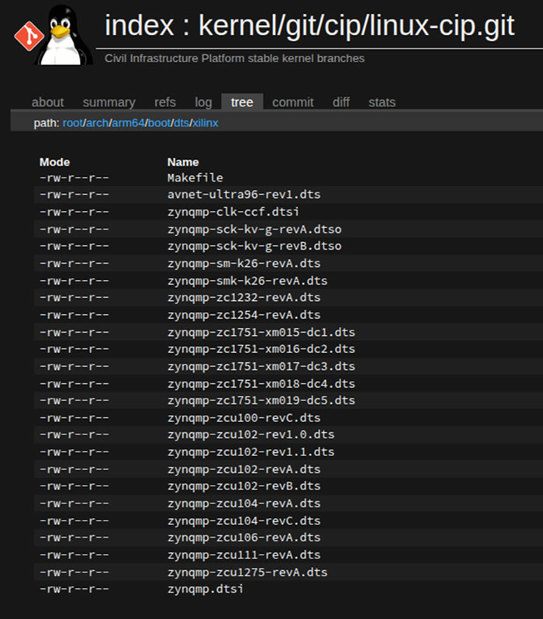Click the boot path breadcrumb
Viewport: 543px width, 619px height.
click(159, 123)
